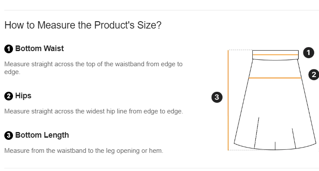Image resolution: width=319 pixels, height=171 pixels.
Task: Click the Hips heading text
Action: [23, 96]
